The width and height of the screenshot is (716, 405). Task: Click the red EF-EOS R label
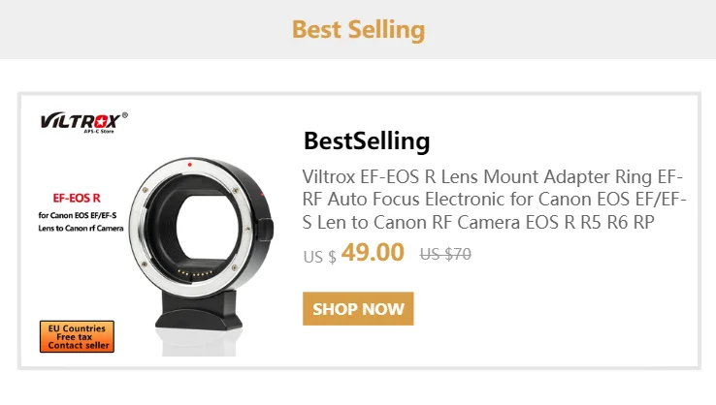77,196
